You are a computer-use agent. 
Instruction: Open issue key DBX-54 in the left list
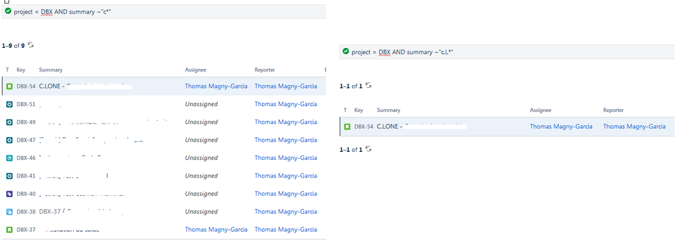[26, 86]
